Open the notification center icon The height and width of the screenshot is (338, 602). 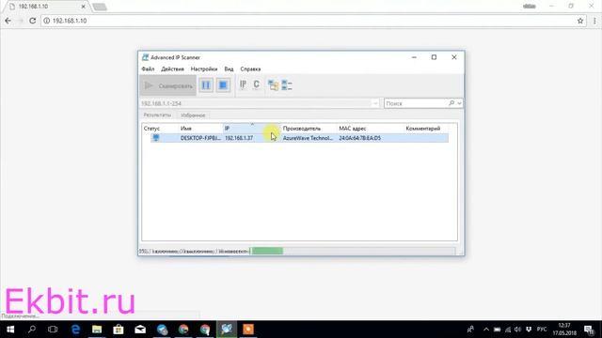(590, 330)
